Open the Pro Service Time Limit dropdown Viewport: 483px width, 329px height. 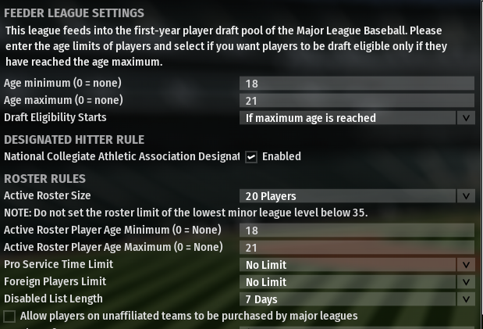point(348,265)
